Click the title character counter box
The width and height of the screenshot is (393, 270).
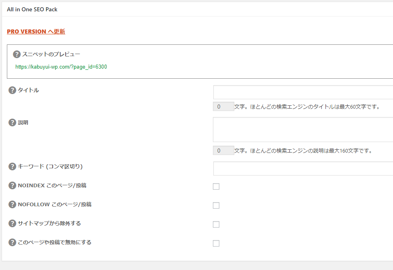coord(223,107)
